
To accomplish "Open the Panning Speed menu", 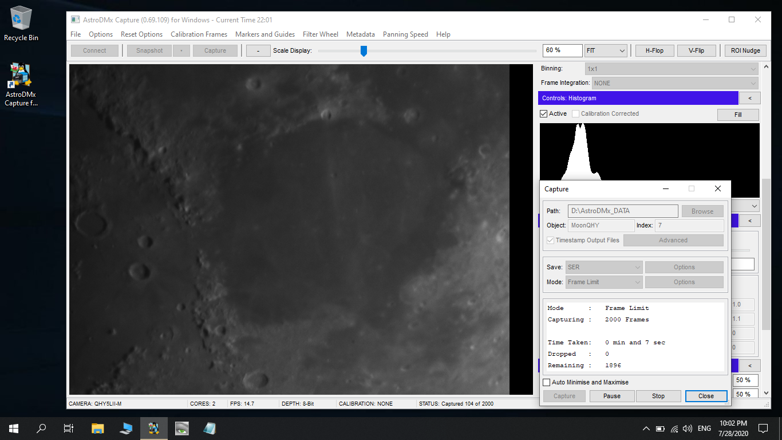I will click(x=405, y=34).
